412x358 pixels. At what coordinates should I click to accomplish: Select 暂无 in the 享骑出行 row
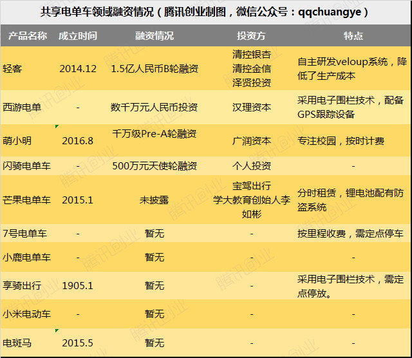point(154,286)
